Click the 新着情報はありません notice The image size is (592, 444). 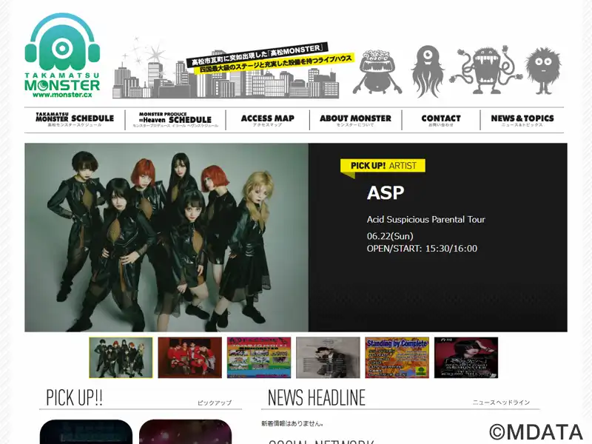[x=292, y=423]
